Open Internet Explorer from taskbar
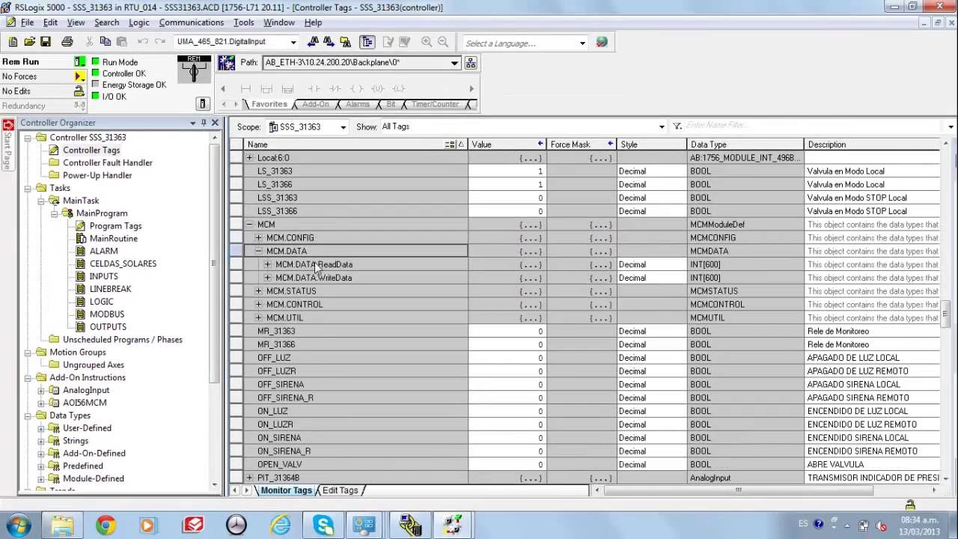 point(280,526)
